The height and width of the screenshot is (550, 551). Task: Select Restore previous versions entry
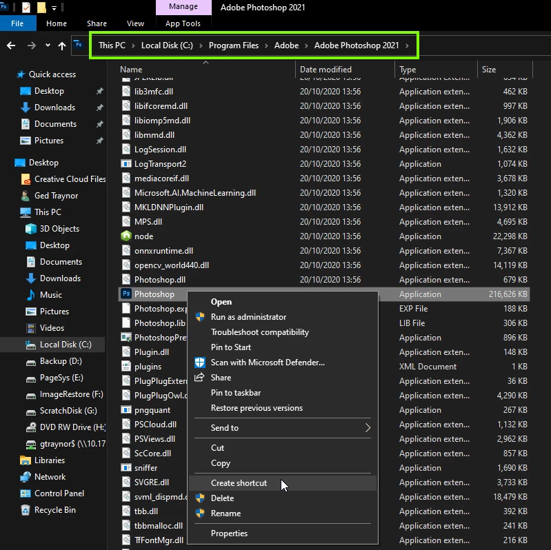pyautogui.click(x=283, y=408)
